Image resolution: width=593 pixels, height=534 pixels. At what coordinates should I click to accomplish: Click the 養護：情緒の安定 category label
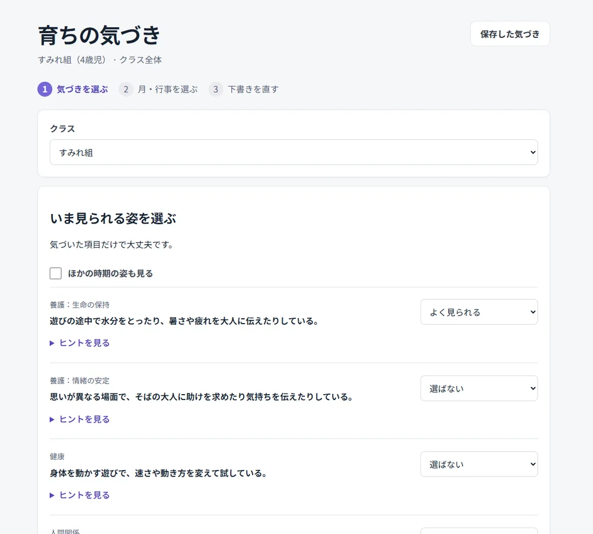click(80, 380)
